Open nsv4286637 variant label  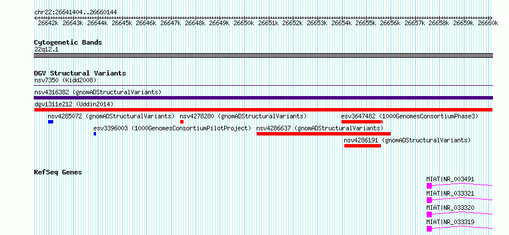point(320,129)
